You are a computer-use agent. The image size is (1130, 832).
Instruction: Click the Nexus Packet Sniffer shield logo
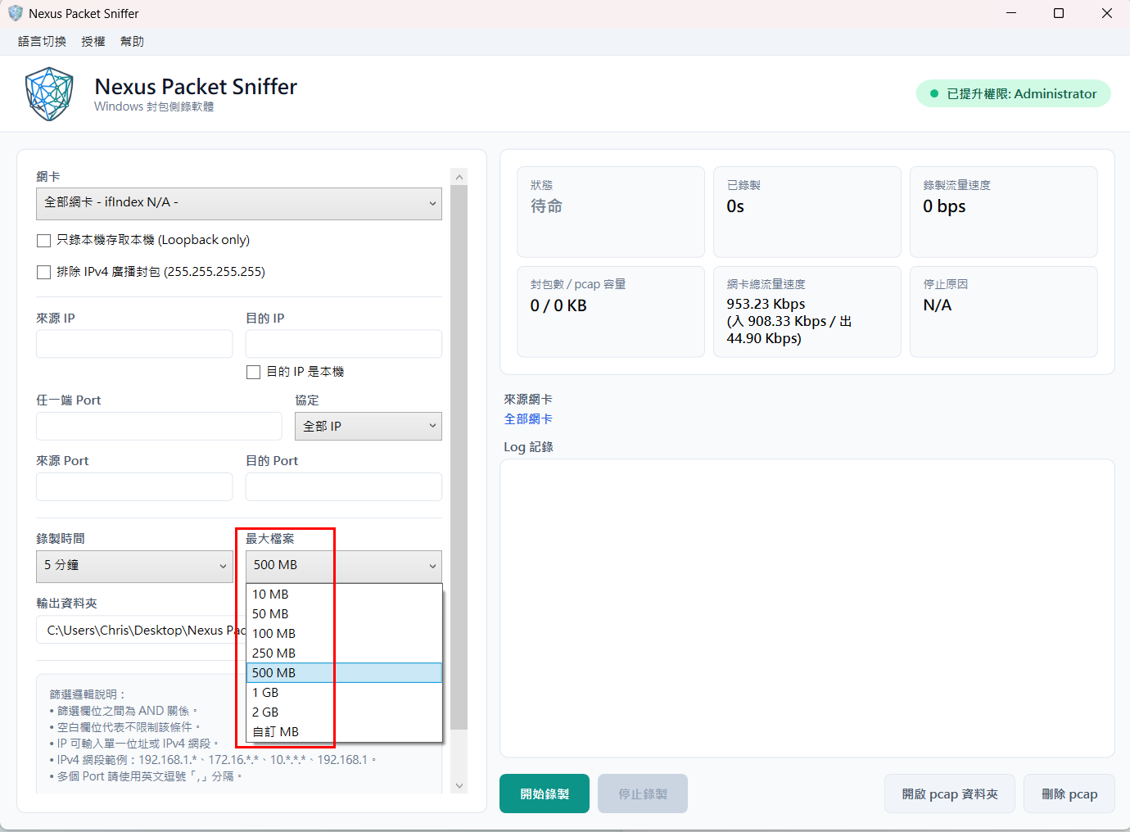point(49,94)
